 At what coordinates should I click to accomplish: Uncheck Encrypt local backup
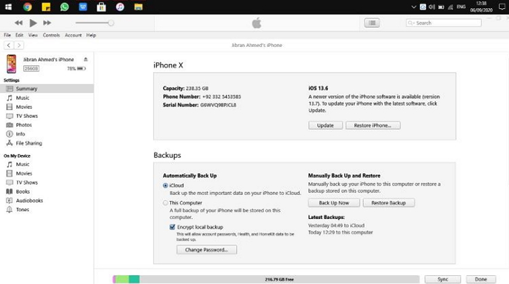pyautogui.click(x=172, y=227)
